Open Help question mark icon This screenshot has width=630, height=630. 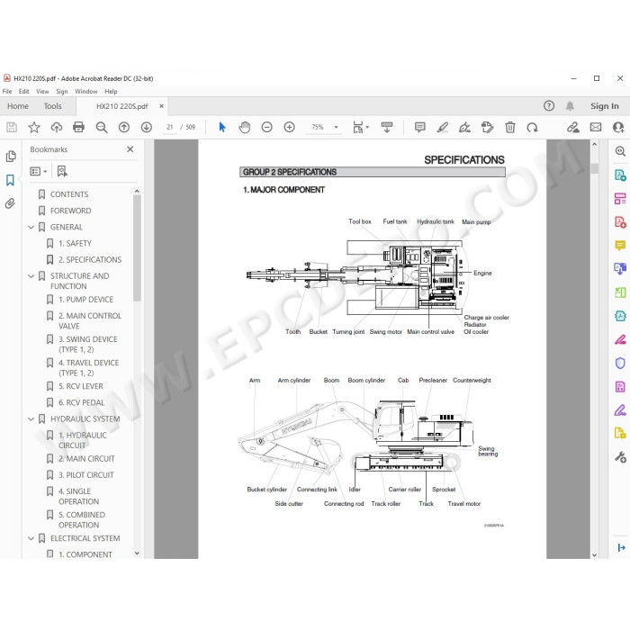click(549, 105)
